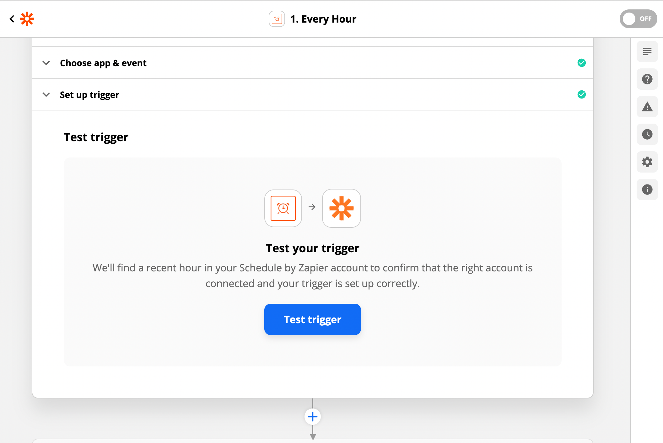Open the Test trigger section heading
The width and height of the screenshot is (663, 443).
coord(96,137)
